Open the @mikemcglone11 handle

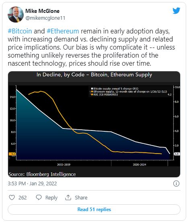(45, 18)
